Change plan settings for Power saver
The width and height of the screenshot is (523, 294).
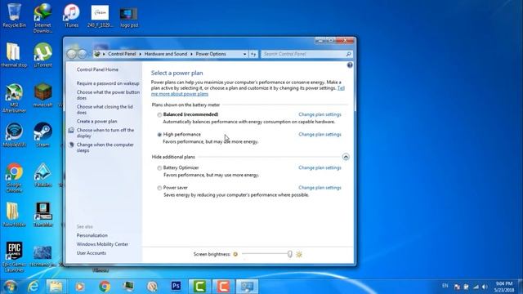(320, 188)
